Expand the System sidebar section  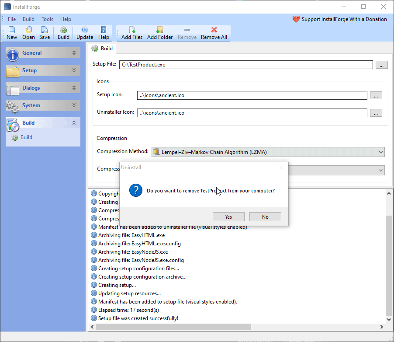tap(74, 105)
